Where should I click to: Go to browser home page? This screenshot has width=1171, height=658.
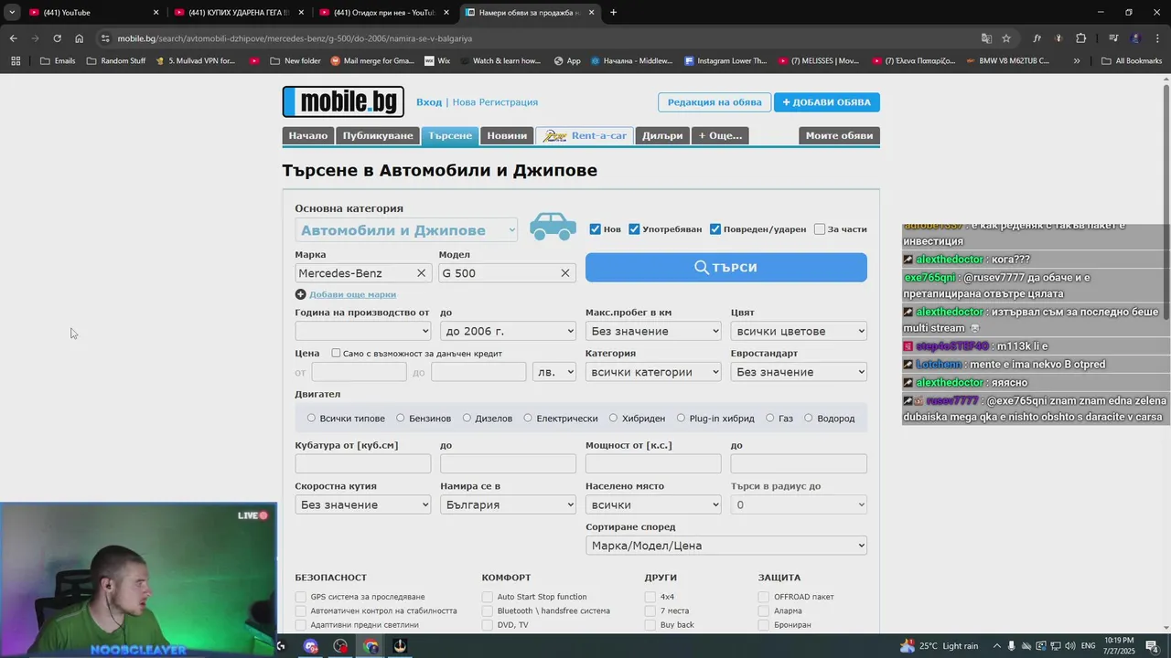click(80, 38)
